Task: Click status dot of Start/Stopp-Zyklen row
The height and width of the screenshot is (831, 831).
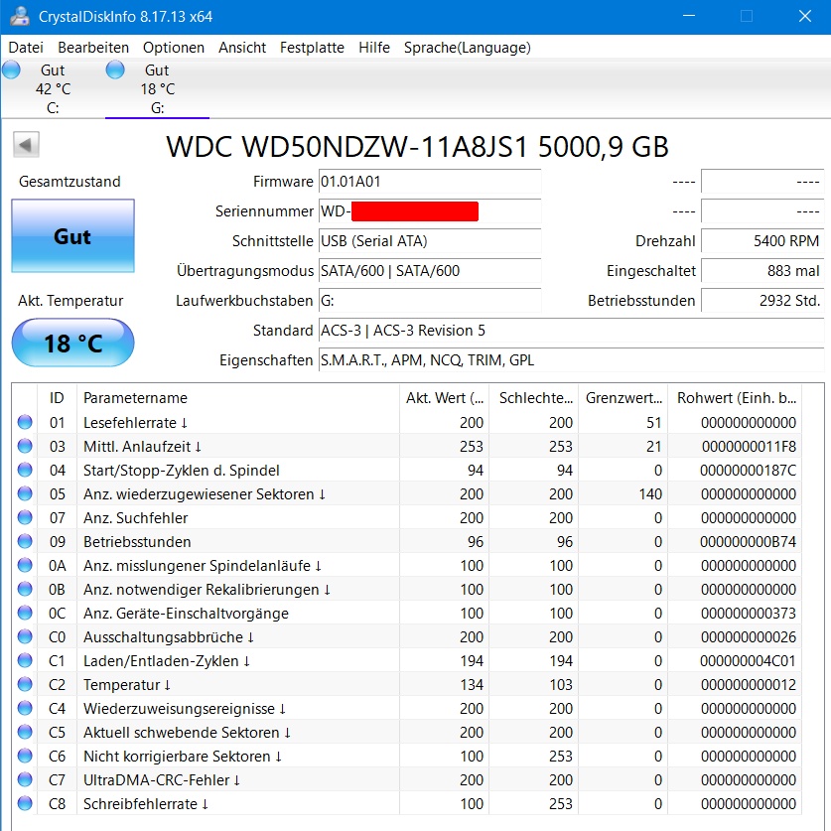Action: (25, 470)
